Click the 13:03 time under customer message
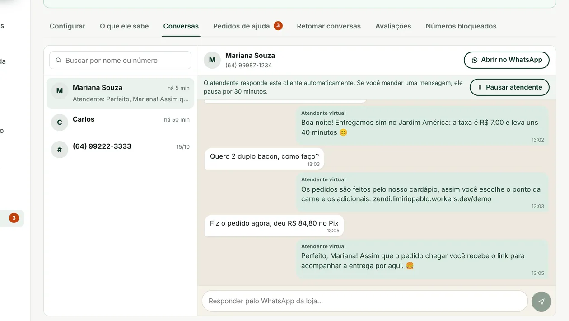This screenshot has height=321, width=569. 313,164
